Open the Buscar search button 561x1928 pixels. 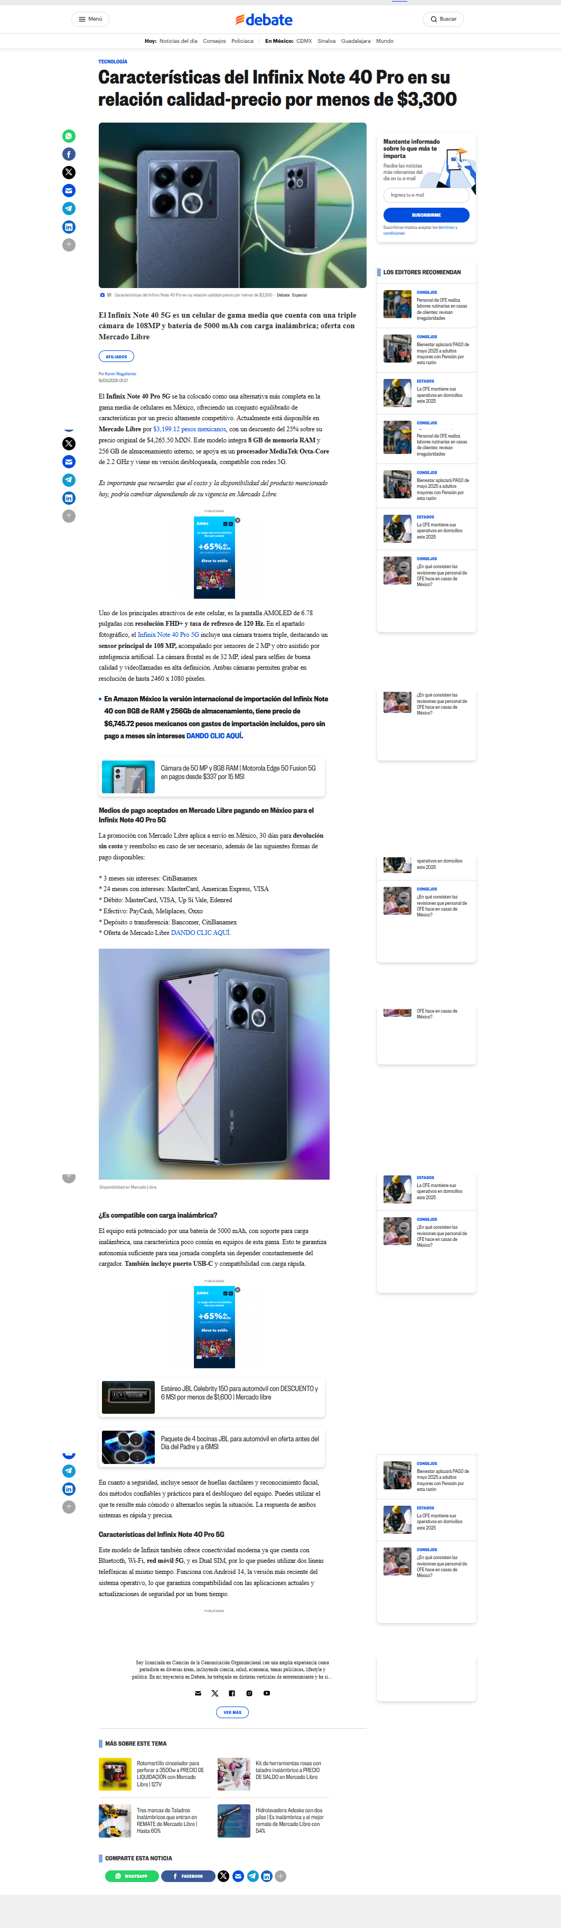coord(443,20)
